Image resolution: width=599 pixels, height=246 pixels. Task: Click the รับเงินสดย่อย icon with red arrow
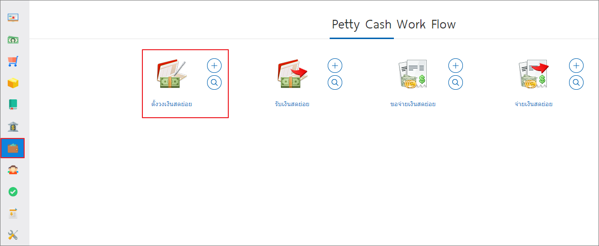coord(293,74)
